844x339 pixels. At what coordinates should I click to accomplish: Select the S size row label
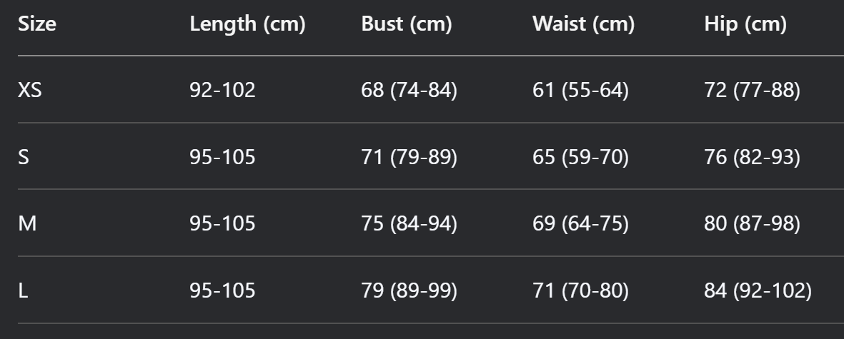(x=24, y=157)
